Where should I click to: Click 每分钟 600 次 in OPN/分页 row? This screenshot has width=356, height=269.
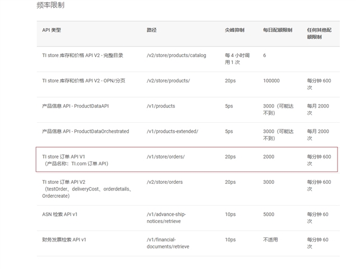[x=319, y=84]
